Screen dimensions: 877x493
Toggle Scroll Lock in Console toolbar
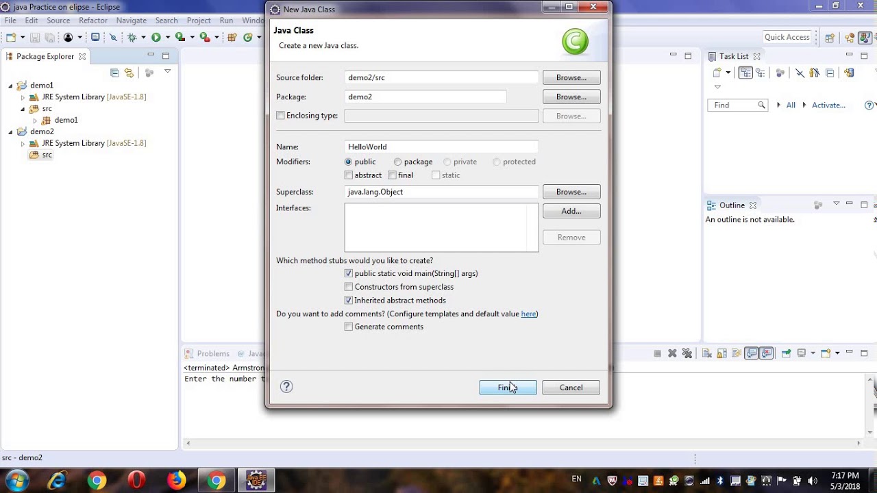click(x=721, y=353)
